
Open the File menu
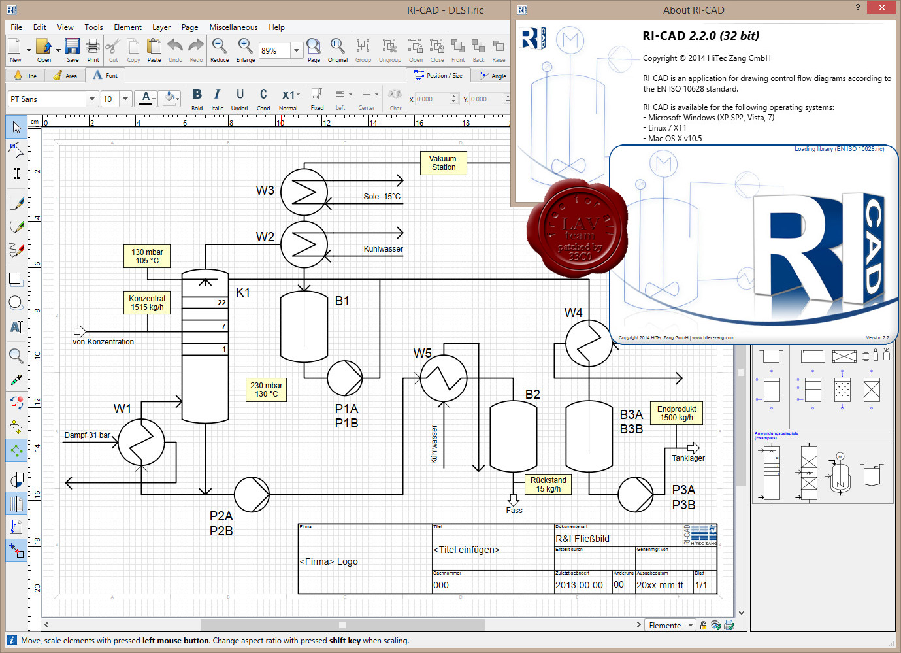pos(16,27)
